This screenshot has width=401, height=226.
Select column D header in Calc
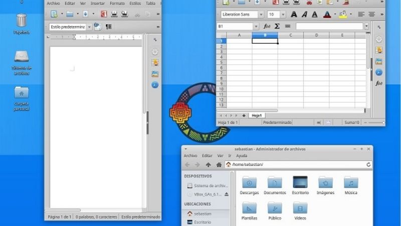pos(316,35)
